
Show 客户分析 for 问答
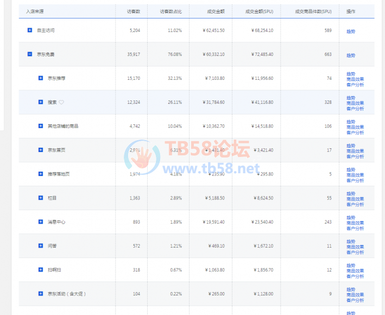click(x=355, y=252)
